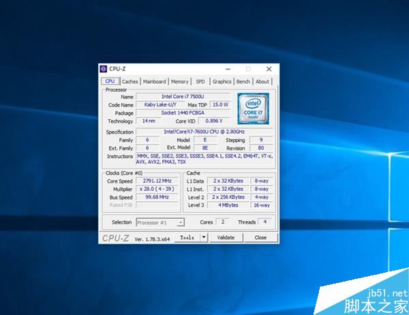
Task: Click the Tools button
Action: 187,237
